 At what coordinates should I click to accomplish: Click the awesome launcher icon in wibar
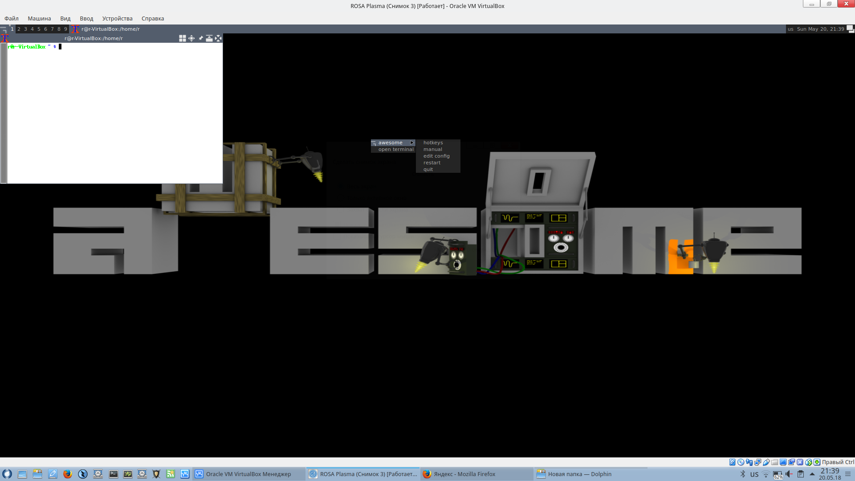pyautogui.click(x=4, y=29)
